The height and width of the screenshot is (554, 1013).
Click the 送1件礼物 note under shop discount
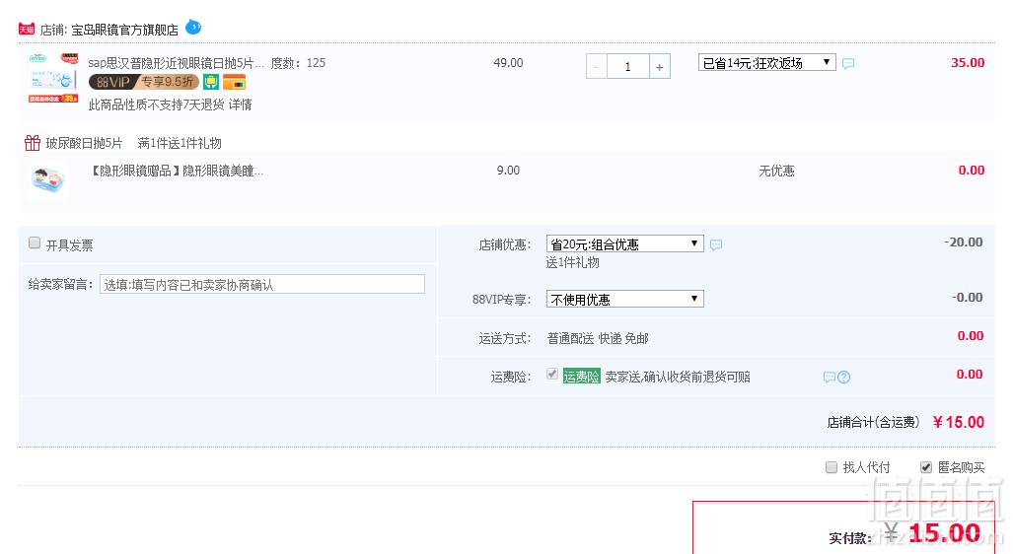pyautogui.click(x=572, y=263)
